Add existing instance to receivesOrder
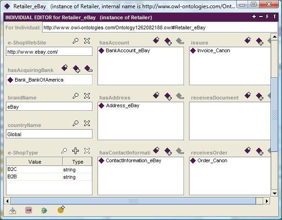Image resolution: width=282 pixels, height=220 pixels. pyautogui.click(x=260, y=151)
